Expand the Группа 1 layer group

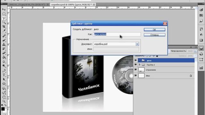[140, 65]
